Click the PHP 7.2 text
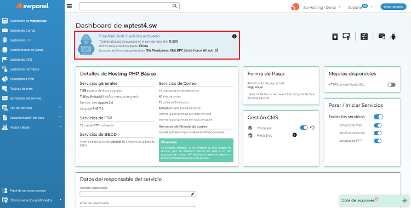Image resolution: width=411 pixels, height=208 pixels. [98, 108]
